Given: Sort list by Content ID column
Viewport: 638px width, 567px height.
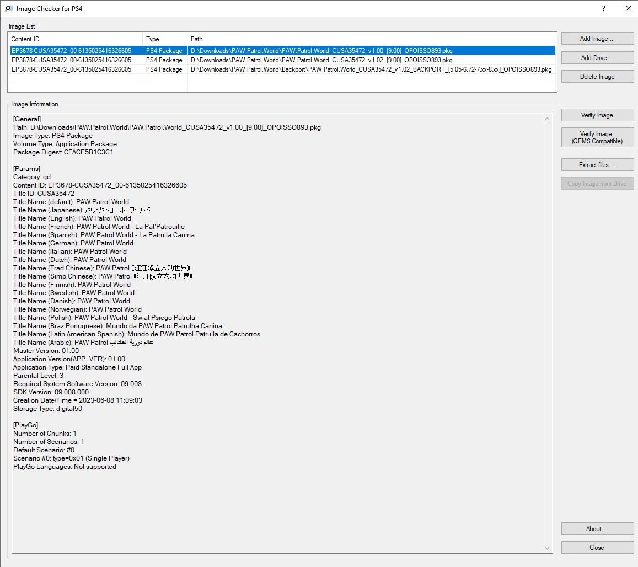Looking at the screenshot, I should 76,39.
